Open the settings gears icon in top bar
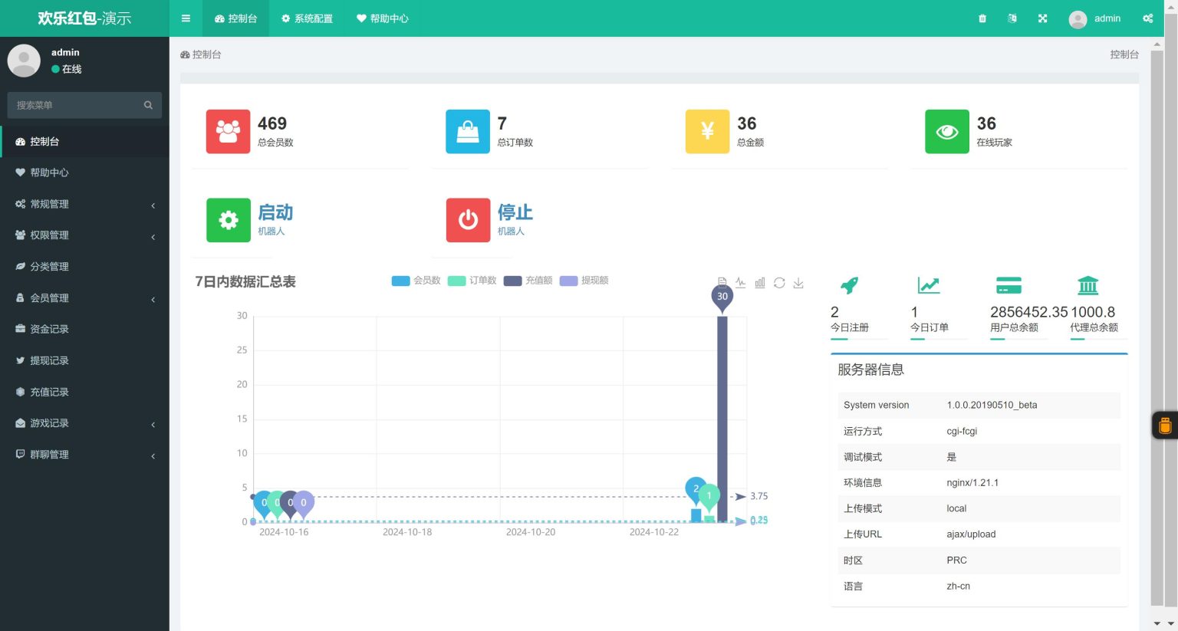This screenshot has height=631, width=1178. [1147, 18]
